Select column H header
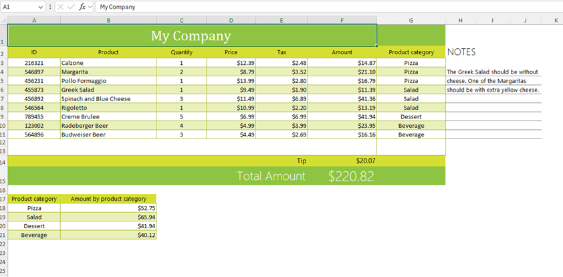 (x=460, y=21)
